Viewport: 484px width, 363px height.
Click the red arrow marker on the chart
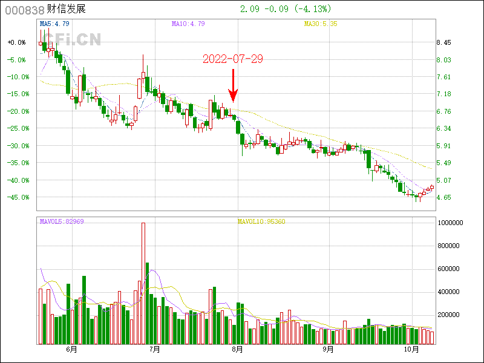tap(233, 86)
